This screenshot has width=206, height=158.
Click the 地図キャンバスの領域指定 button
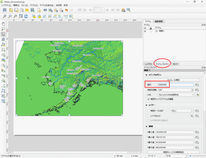coord(173,152)
